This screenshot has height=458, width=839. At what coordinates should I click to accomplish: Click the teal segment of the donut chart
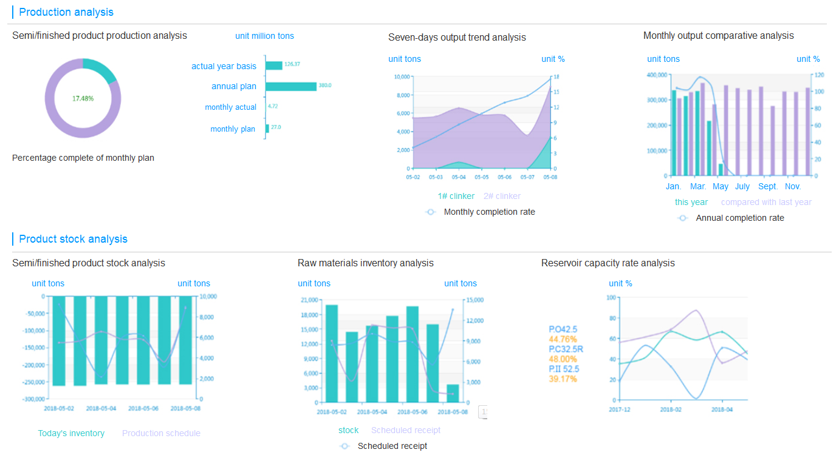click(x=101, y=69)
